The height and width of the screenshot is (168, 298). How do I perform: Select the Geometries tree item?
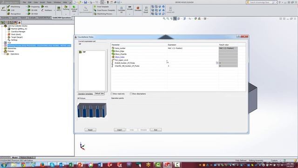pyautogui.click(x=10, y=49)
